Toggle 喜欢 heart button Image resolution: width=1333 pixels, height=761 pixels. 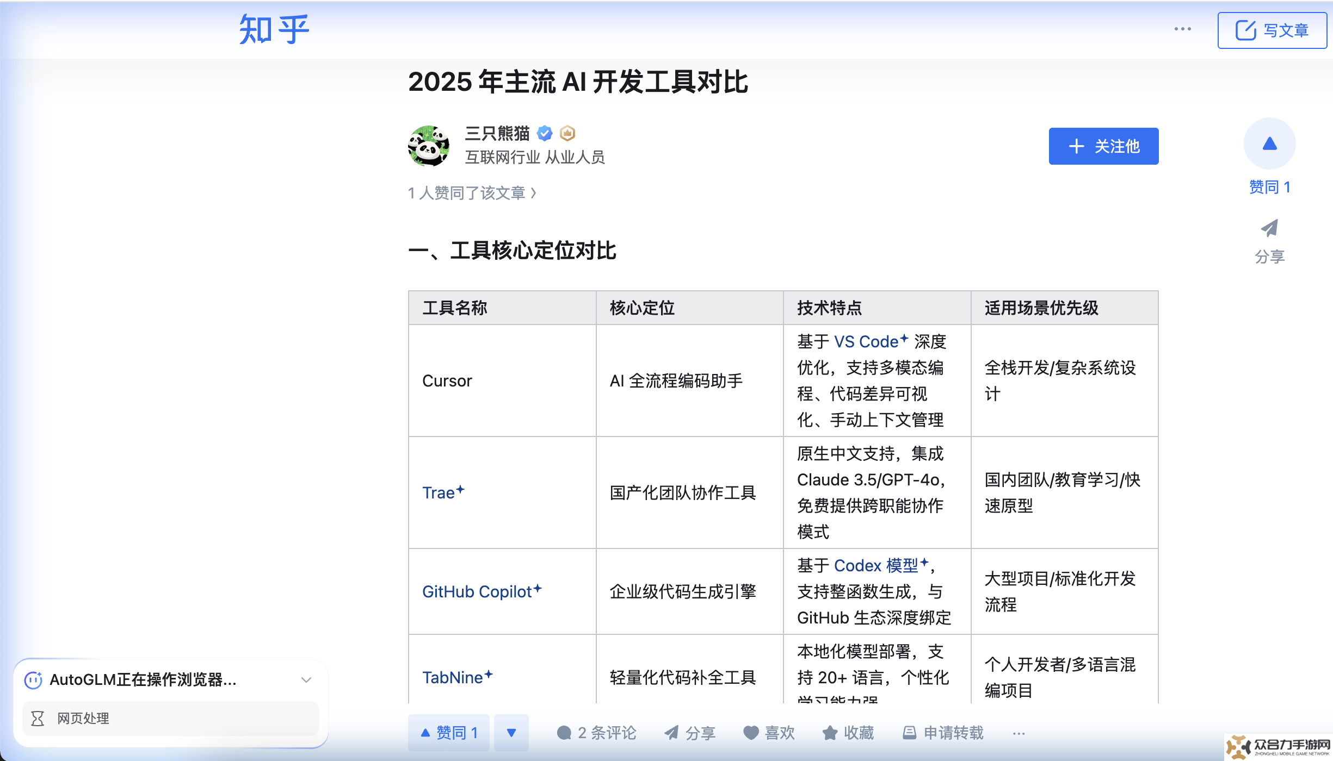(x=769, y=733)
